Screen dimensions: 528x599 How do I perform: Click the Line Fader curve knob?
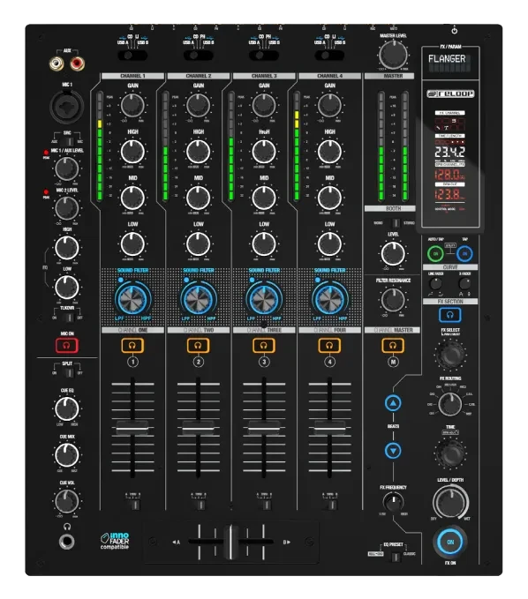pyautogui.click(x=435, y=283)
